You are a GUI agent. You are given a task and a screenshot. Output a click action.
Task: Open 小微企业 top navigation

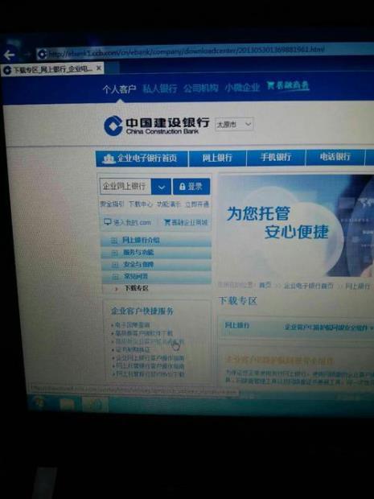tap(242, 87)
